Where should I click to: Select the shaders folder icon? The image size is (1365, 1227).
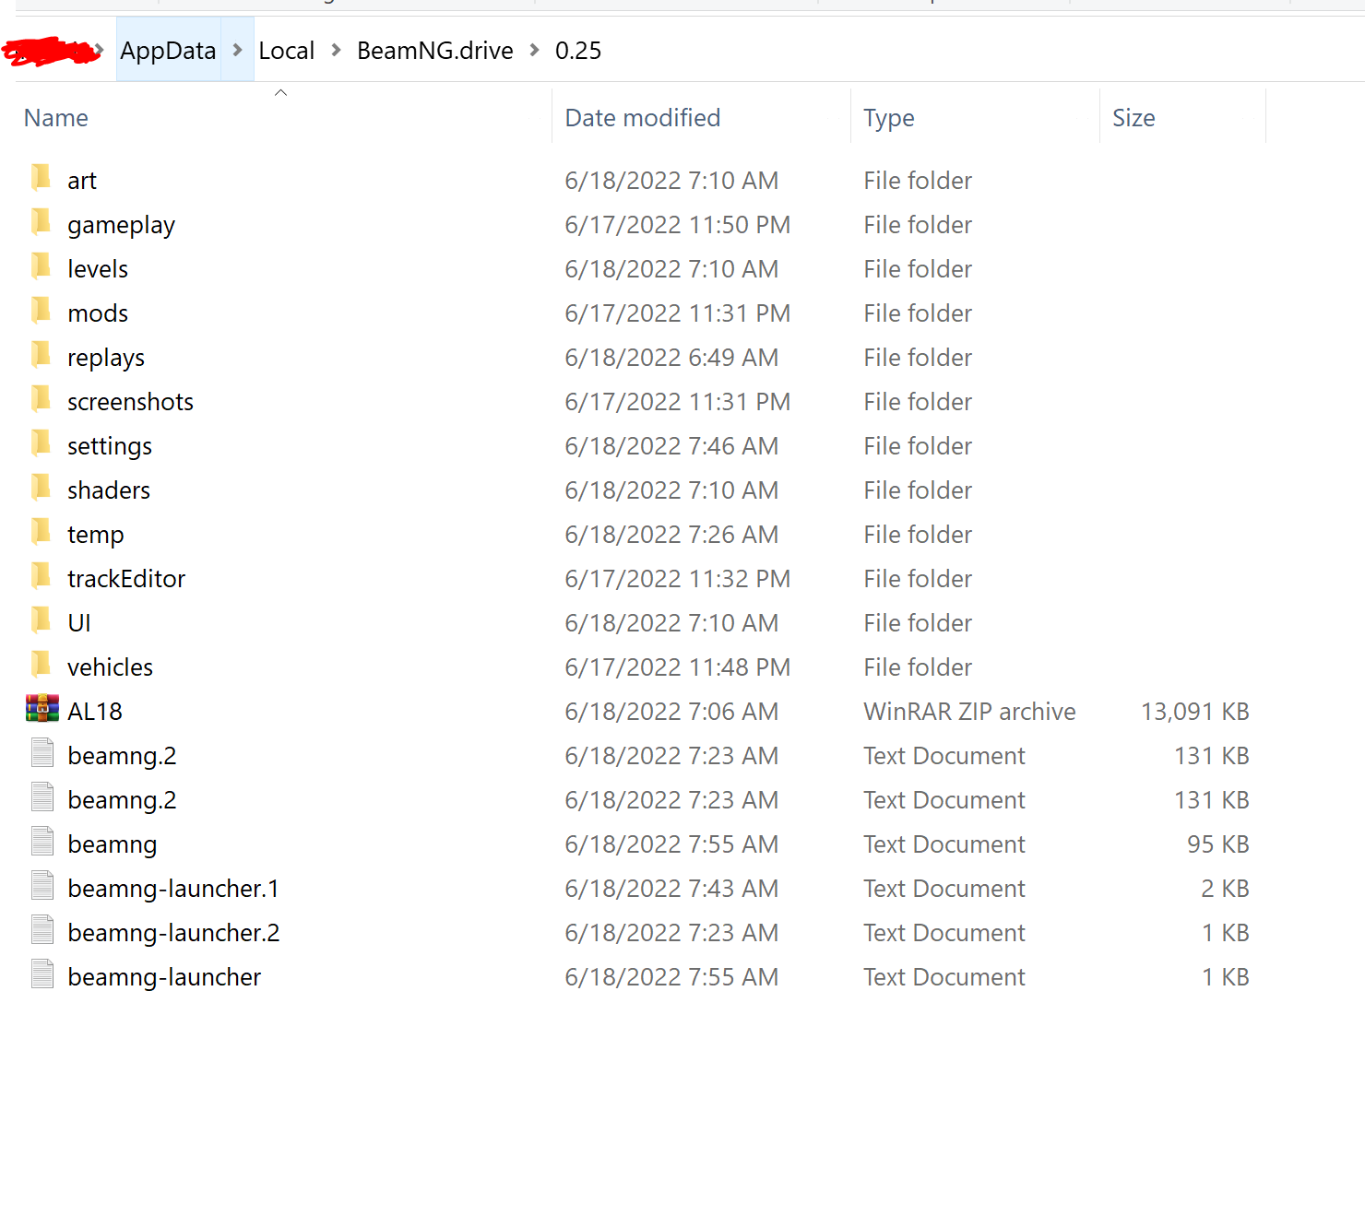point(42,487)
